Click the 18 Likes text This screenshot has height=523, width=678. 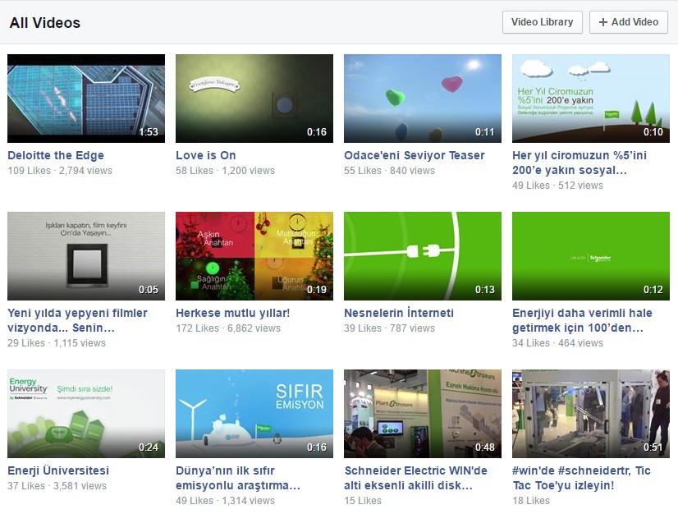(x=531, y=501)
